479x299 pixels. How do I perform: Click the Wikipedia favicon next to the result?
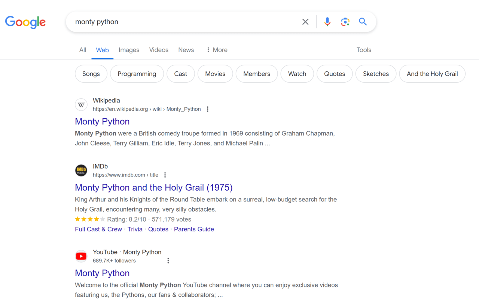81,104
